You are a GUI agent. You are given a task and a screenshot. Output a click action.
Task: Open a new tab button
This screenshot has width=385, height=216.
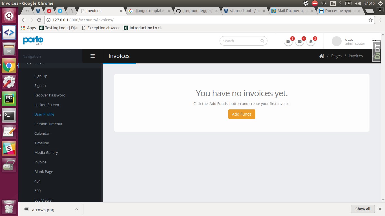point(369,11)
